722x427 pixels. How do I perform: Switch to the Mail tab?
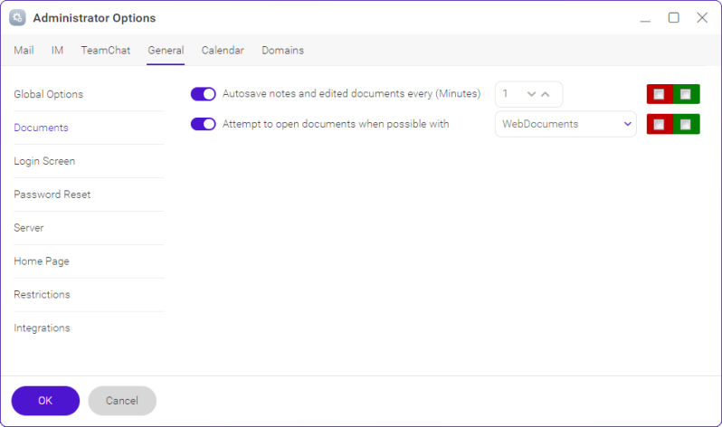24,50
